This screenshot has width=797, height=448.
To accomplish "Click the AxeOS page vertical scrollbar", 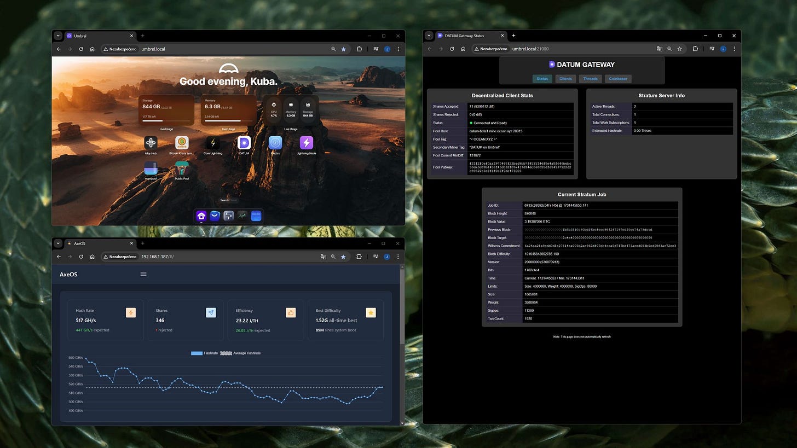I will (x=403, y=306).
